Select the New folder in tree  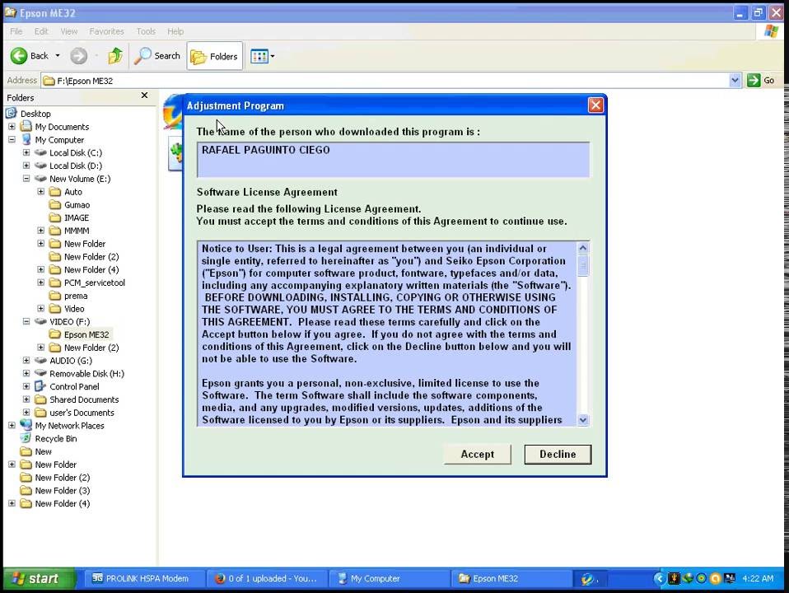(43, 451)
